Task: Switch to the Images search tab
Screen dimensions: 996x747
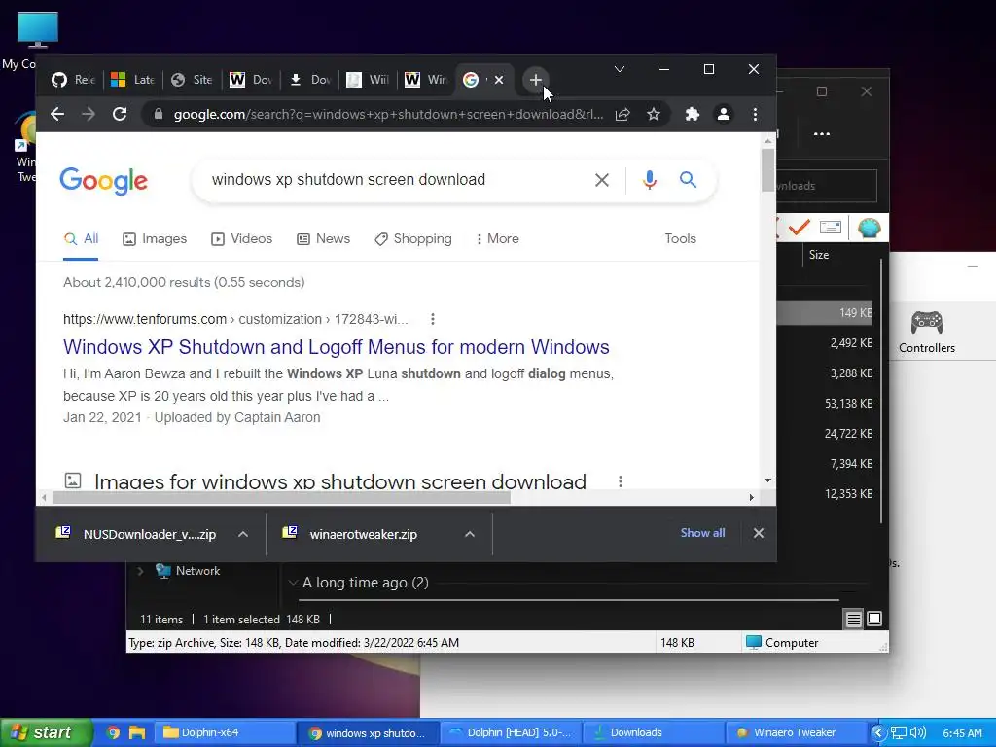Action: 155,239
